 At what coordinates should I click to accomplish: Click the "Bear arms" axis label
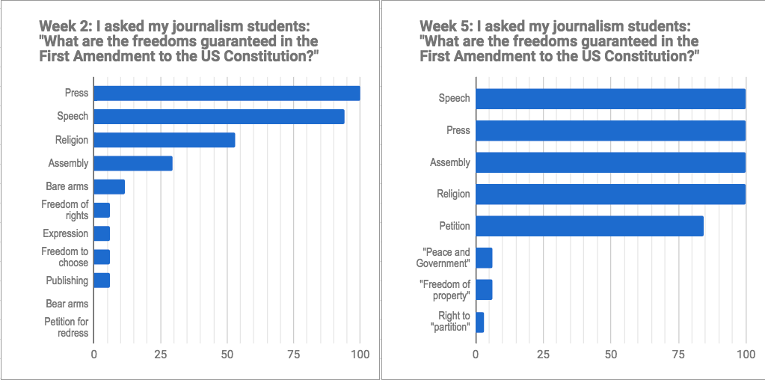[x=67, y=304]
